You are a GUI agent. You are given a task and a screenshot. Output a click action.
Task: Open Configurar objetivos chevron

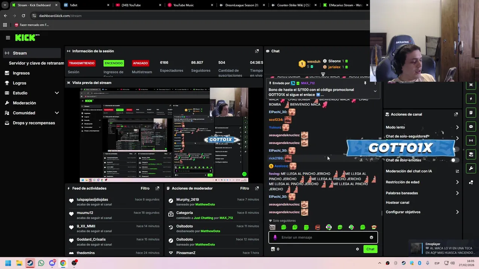457,212
